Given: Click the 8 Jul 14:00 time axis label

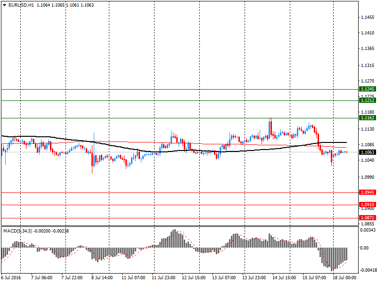Looking at the screenshot, I should 102,278.
